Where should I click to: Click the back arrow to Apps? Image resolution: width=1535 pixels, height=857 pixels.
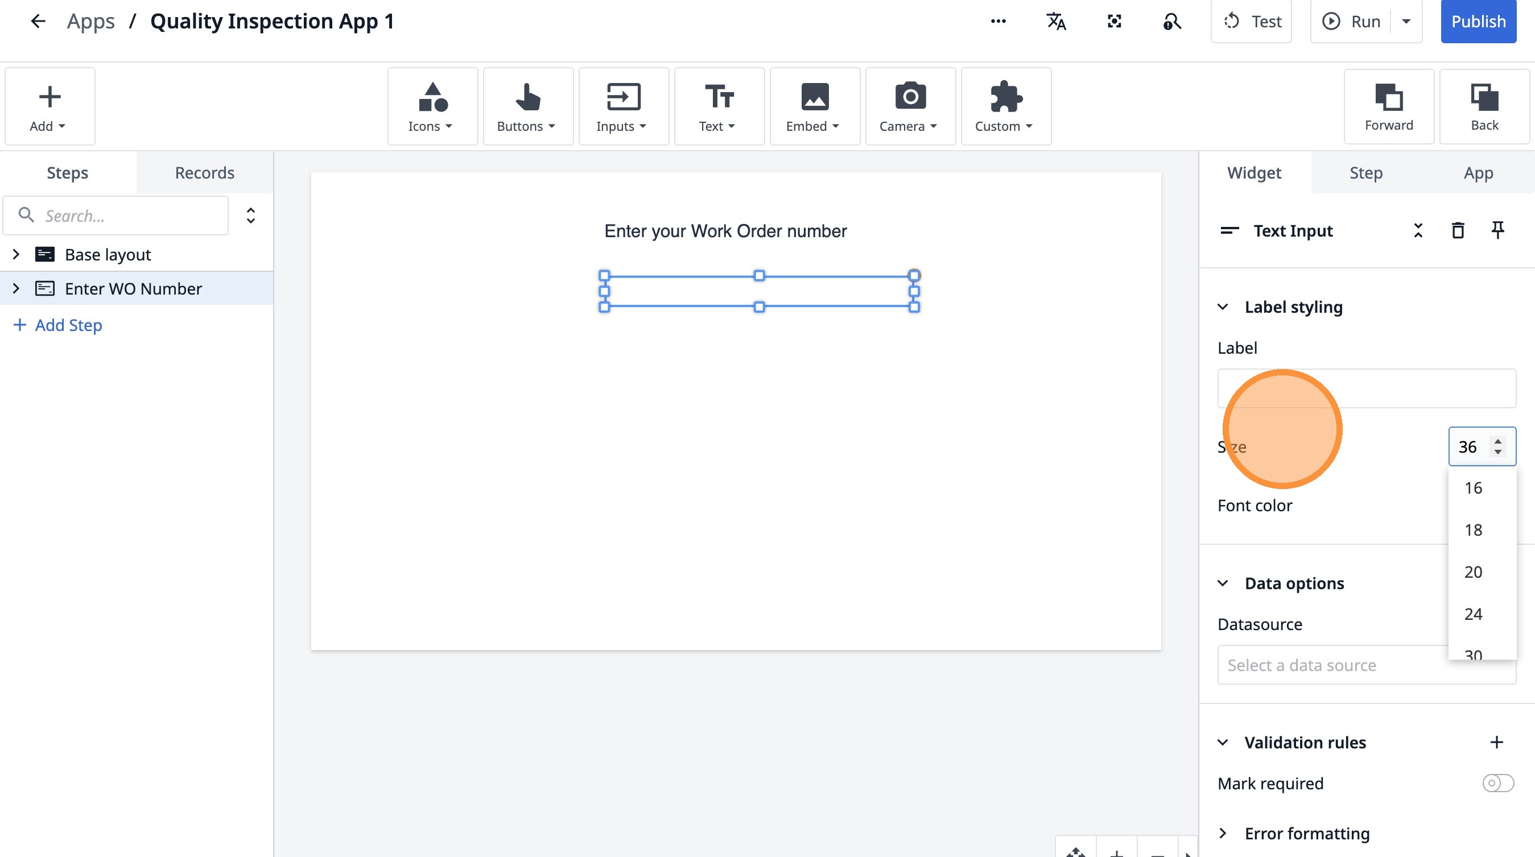38,22
